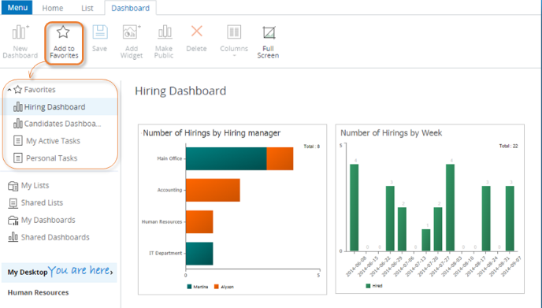The width and height of the screenshot is (542, 308).
Task: Click the Total : 8 label
Action: coord(311,147)
